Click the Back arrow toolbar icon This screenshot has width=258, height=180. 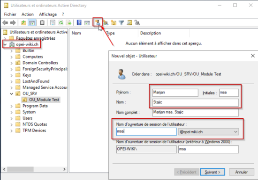point(5,22)
